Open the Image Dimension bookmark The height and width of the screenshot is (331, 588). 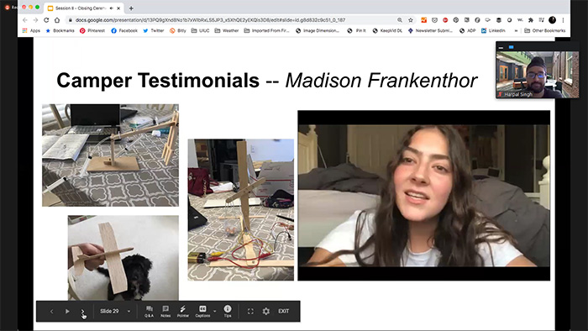click(318, 31)
